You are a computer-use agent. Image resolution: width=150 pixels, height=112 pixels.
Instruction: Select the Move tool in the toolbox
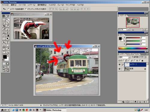click(x=7, y=20)
